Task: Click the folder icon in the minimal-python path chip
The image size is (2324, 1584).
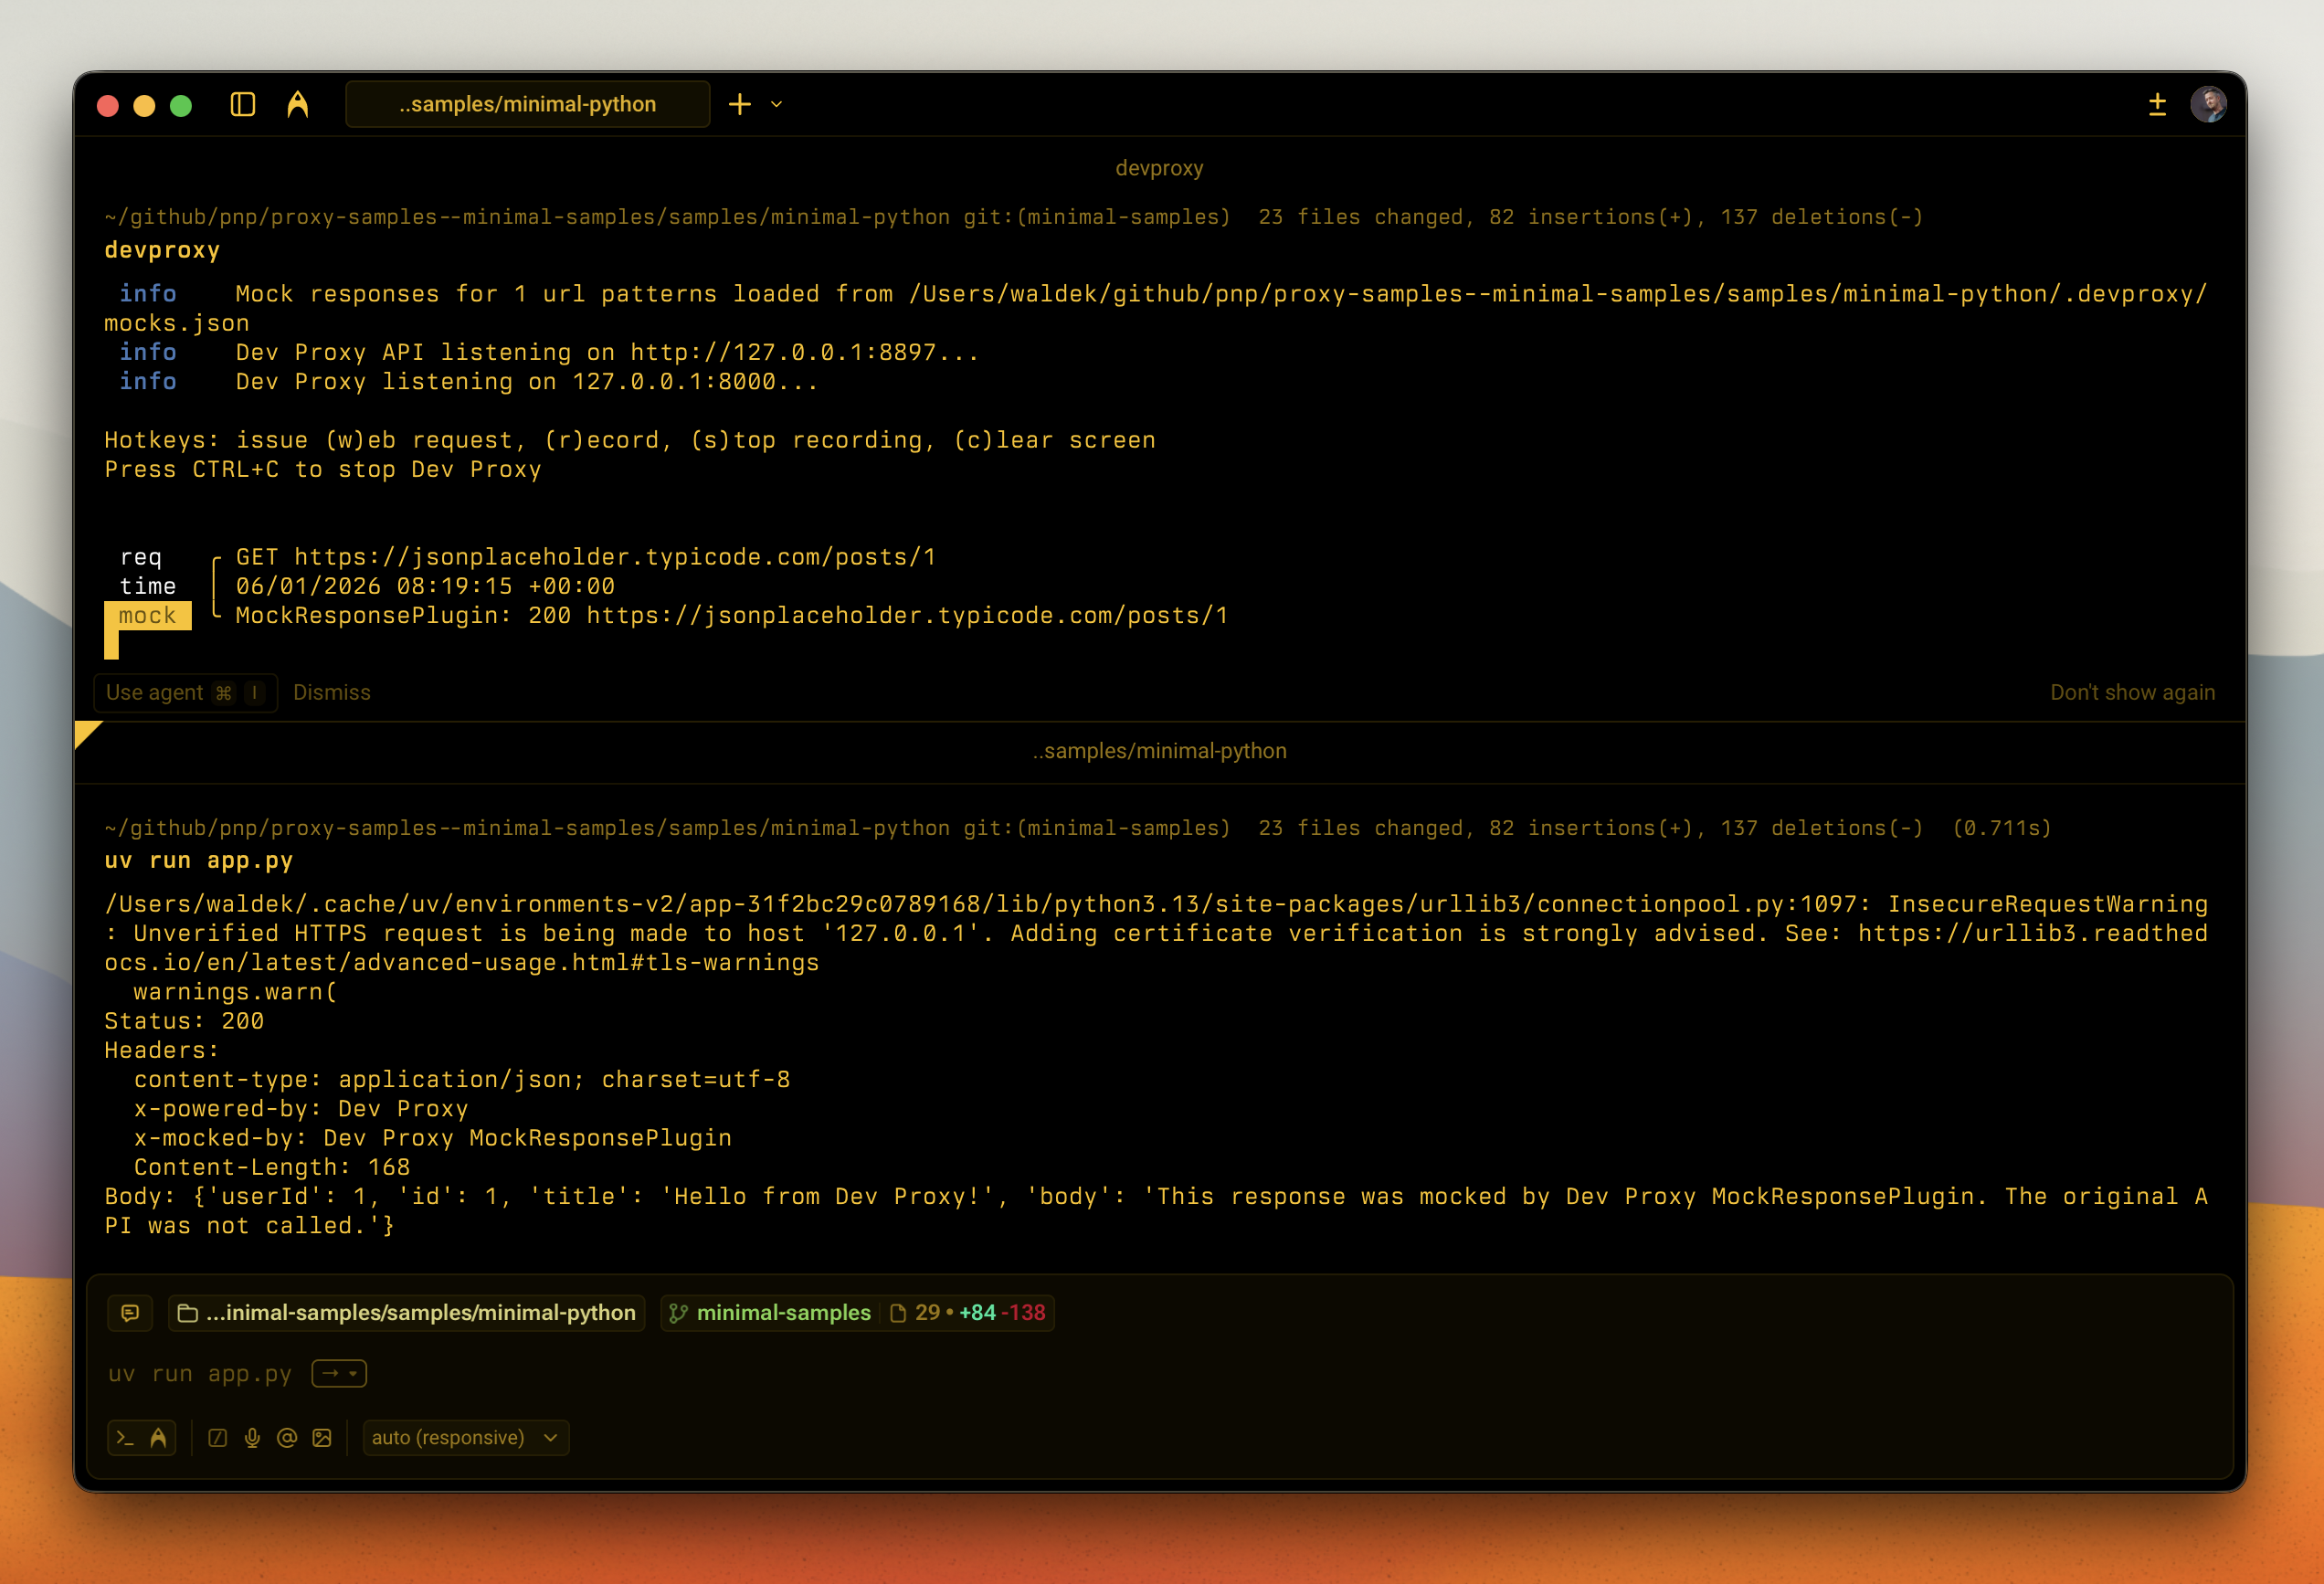Action: pos(188,1313)
